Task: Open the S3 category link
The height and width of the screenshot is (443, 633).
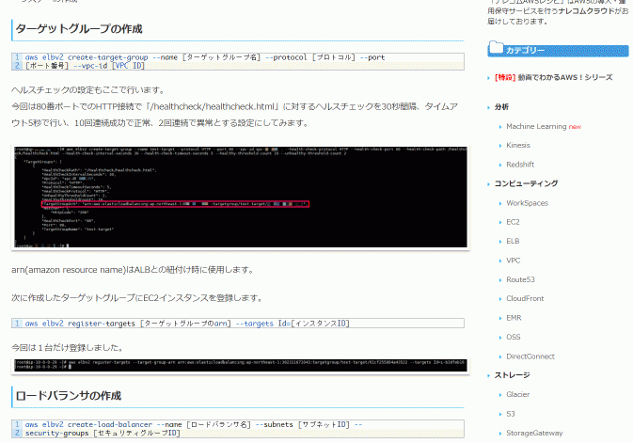Action: 511,414
